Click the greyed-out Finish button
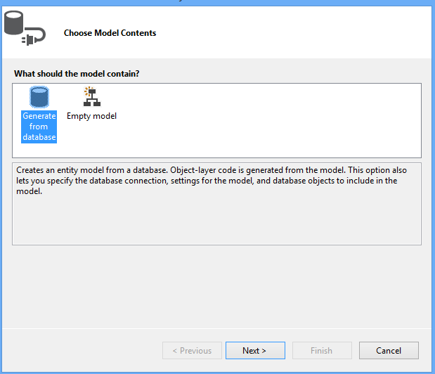 [321, 350]
